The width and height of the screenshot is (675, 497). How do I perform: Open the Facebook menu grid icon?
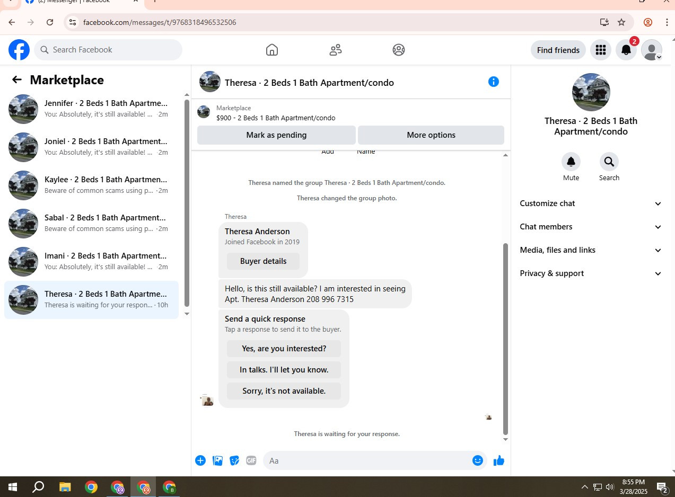tap(601, 50)
